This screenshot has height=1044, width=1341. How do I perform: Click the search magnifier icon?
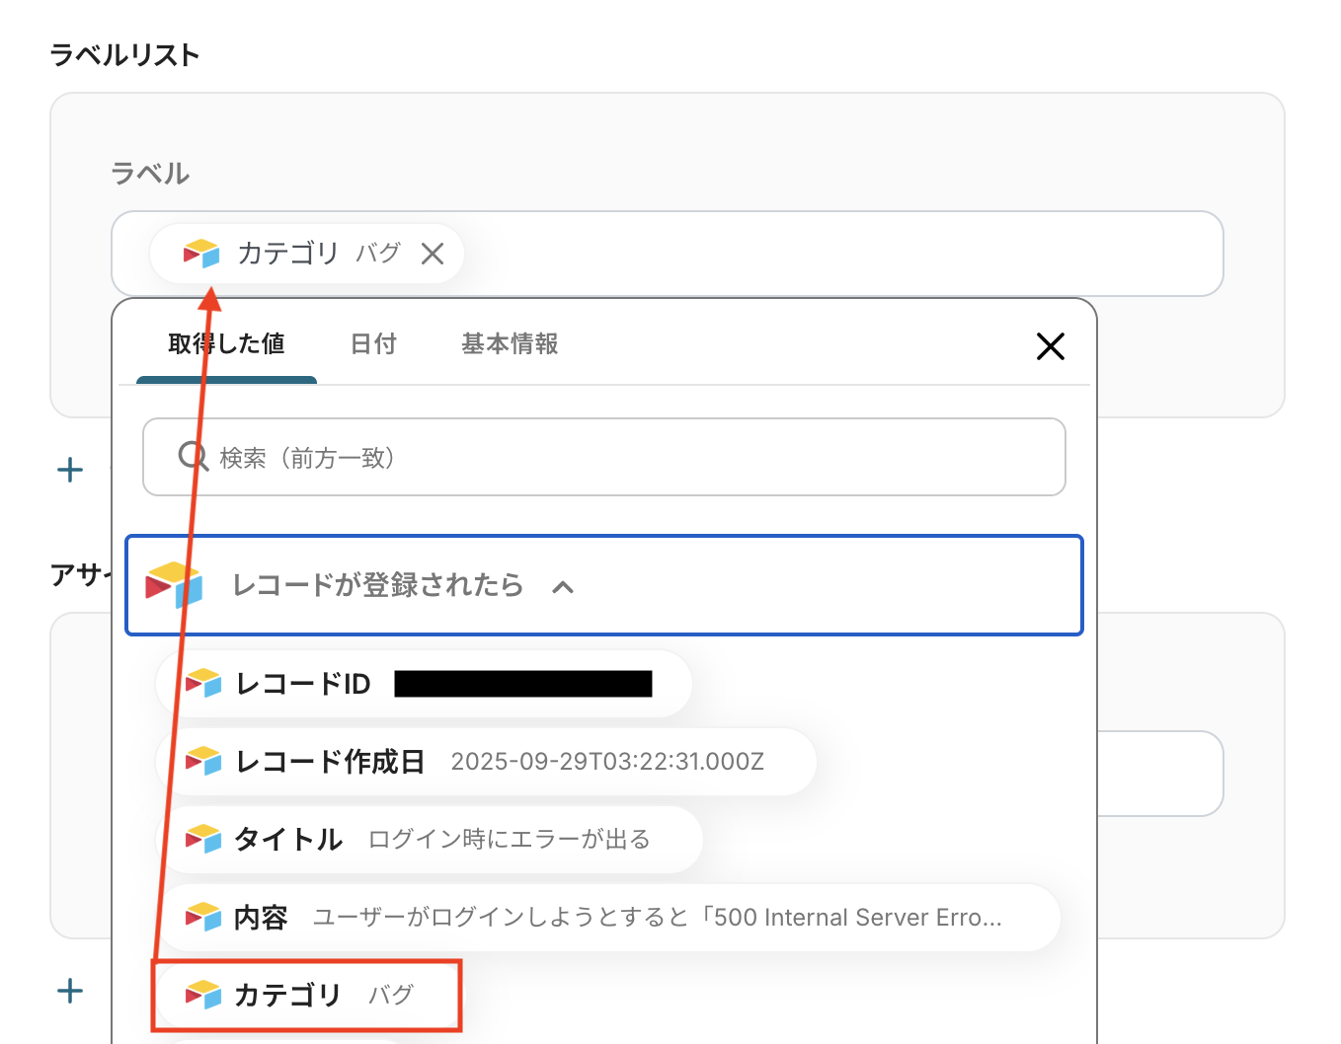192,457
